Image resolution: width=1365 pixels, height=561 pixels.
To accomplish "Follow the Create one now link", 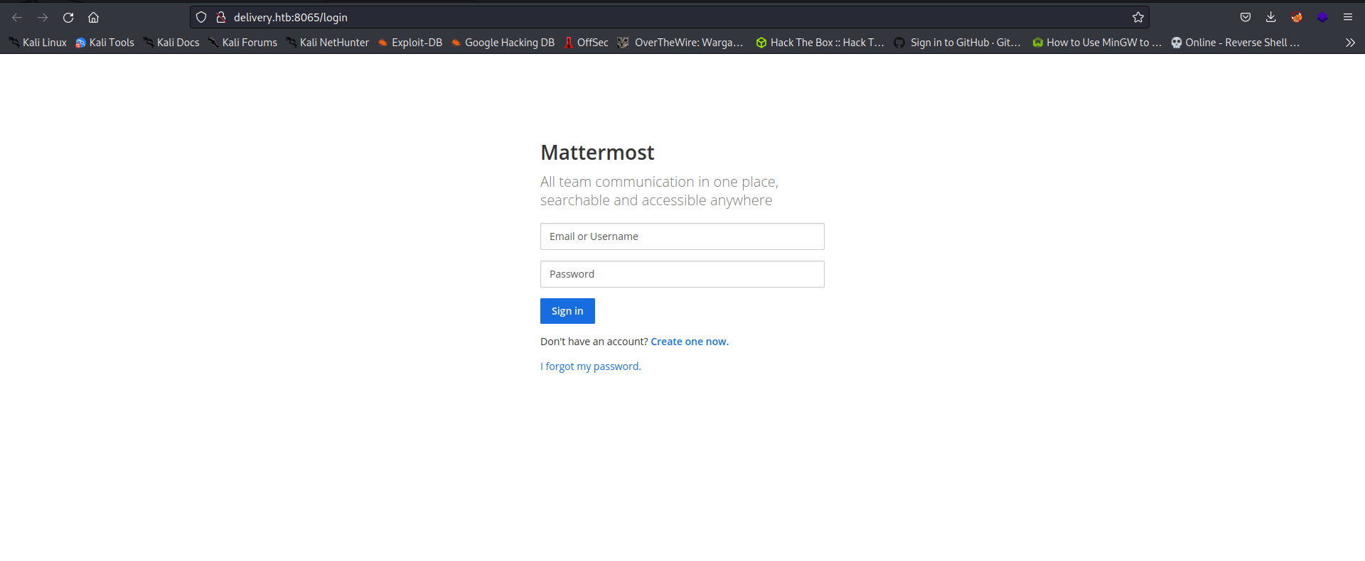I will pyautogui.click(x=690, y=342).
